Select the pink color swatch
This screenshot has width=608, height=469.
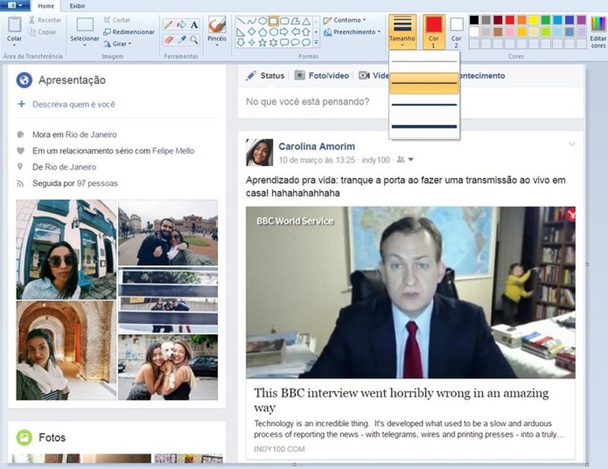click(x=510, y=31)
